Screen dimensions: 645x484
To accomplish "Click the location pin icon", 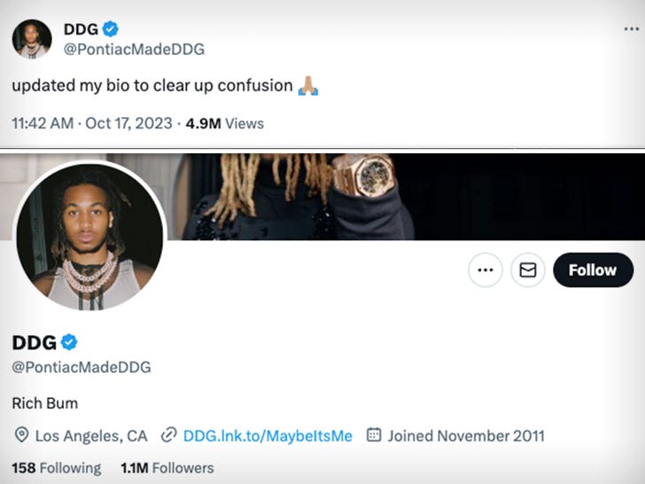I will coord(21,435).
